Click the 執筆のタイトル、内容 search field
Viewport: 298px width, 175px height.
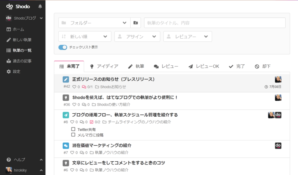215,23
